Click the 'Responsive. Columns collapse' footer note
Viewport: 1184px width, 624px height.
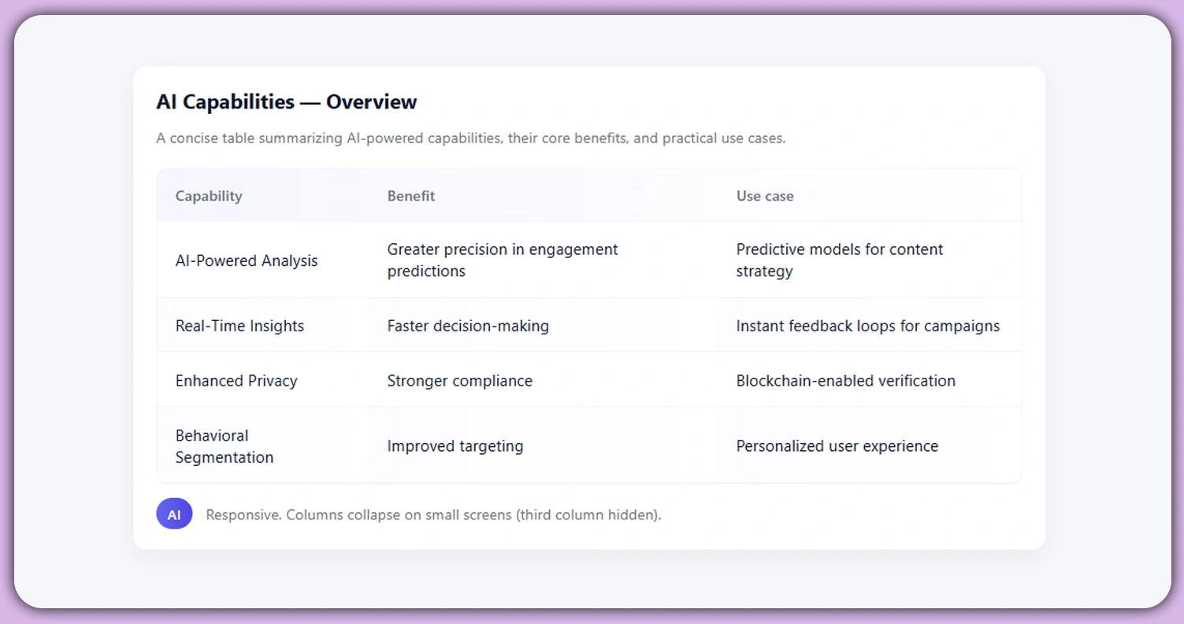[x=433, y=515]
